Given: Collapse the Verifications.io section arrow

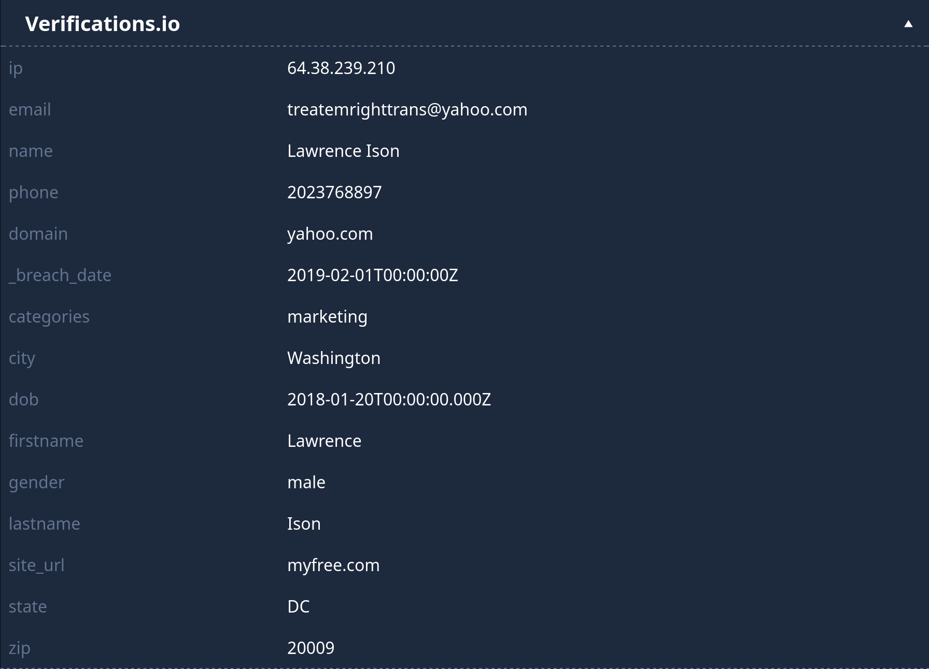Looking at the screenshot, I should 908,24.
